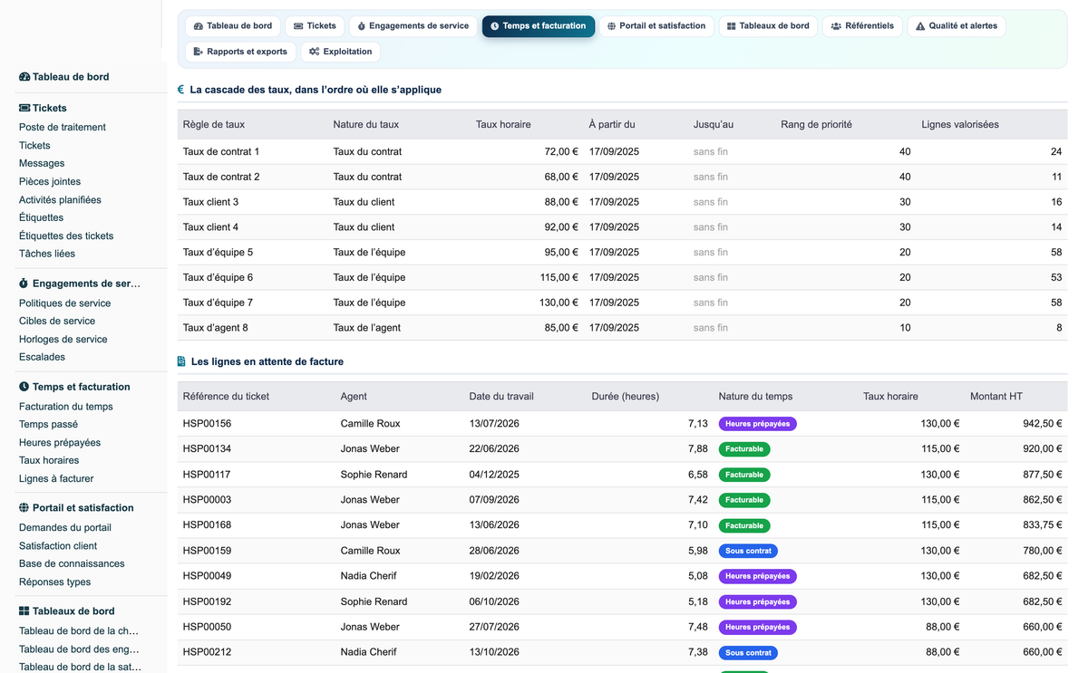Open Tâches liées sidebar link
Viewport: 1088px width, 673px height.
[x=47, y=255]
